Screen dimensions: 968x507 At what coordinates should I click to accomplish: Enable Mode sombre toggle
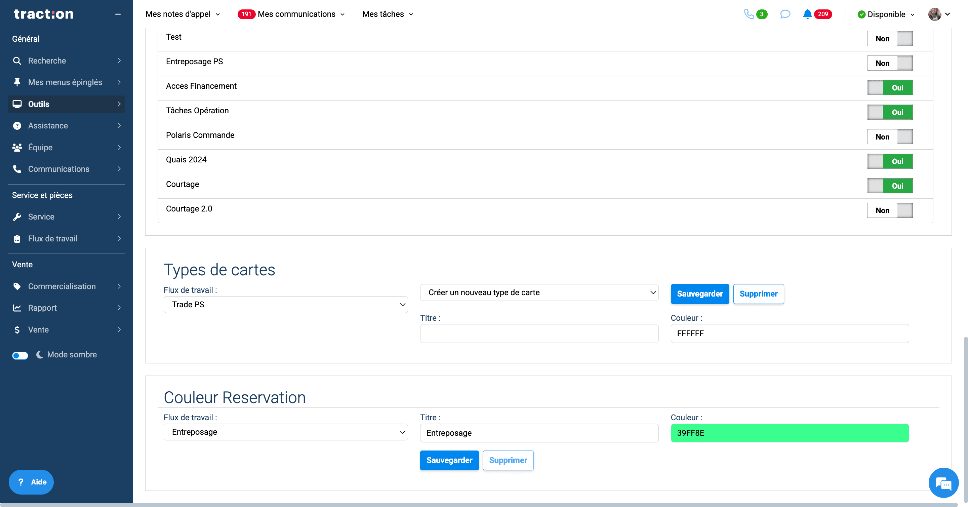(x=20, y=356)
